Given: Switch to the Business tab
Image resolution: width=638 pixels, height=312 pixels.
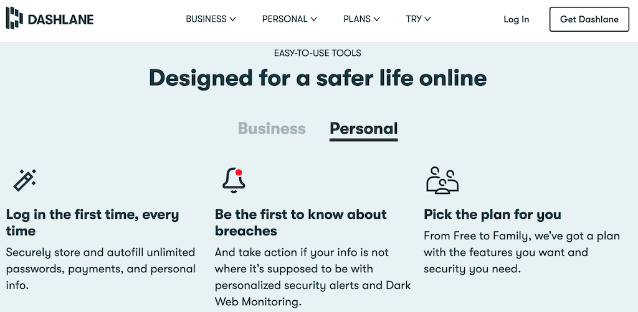Looking at the screenshot, I should pyautogui.click(x=272, y=129).
